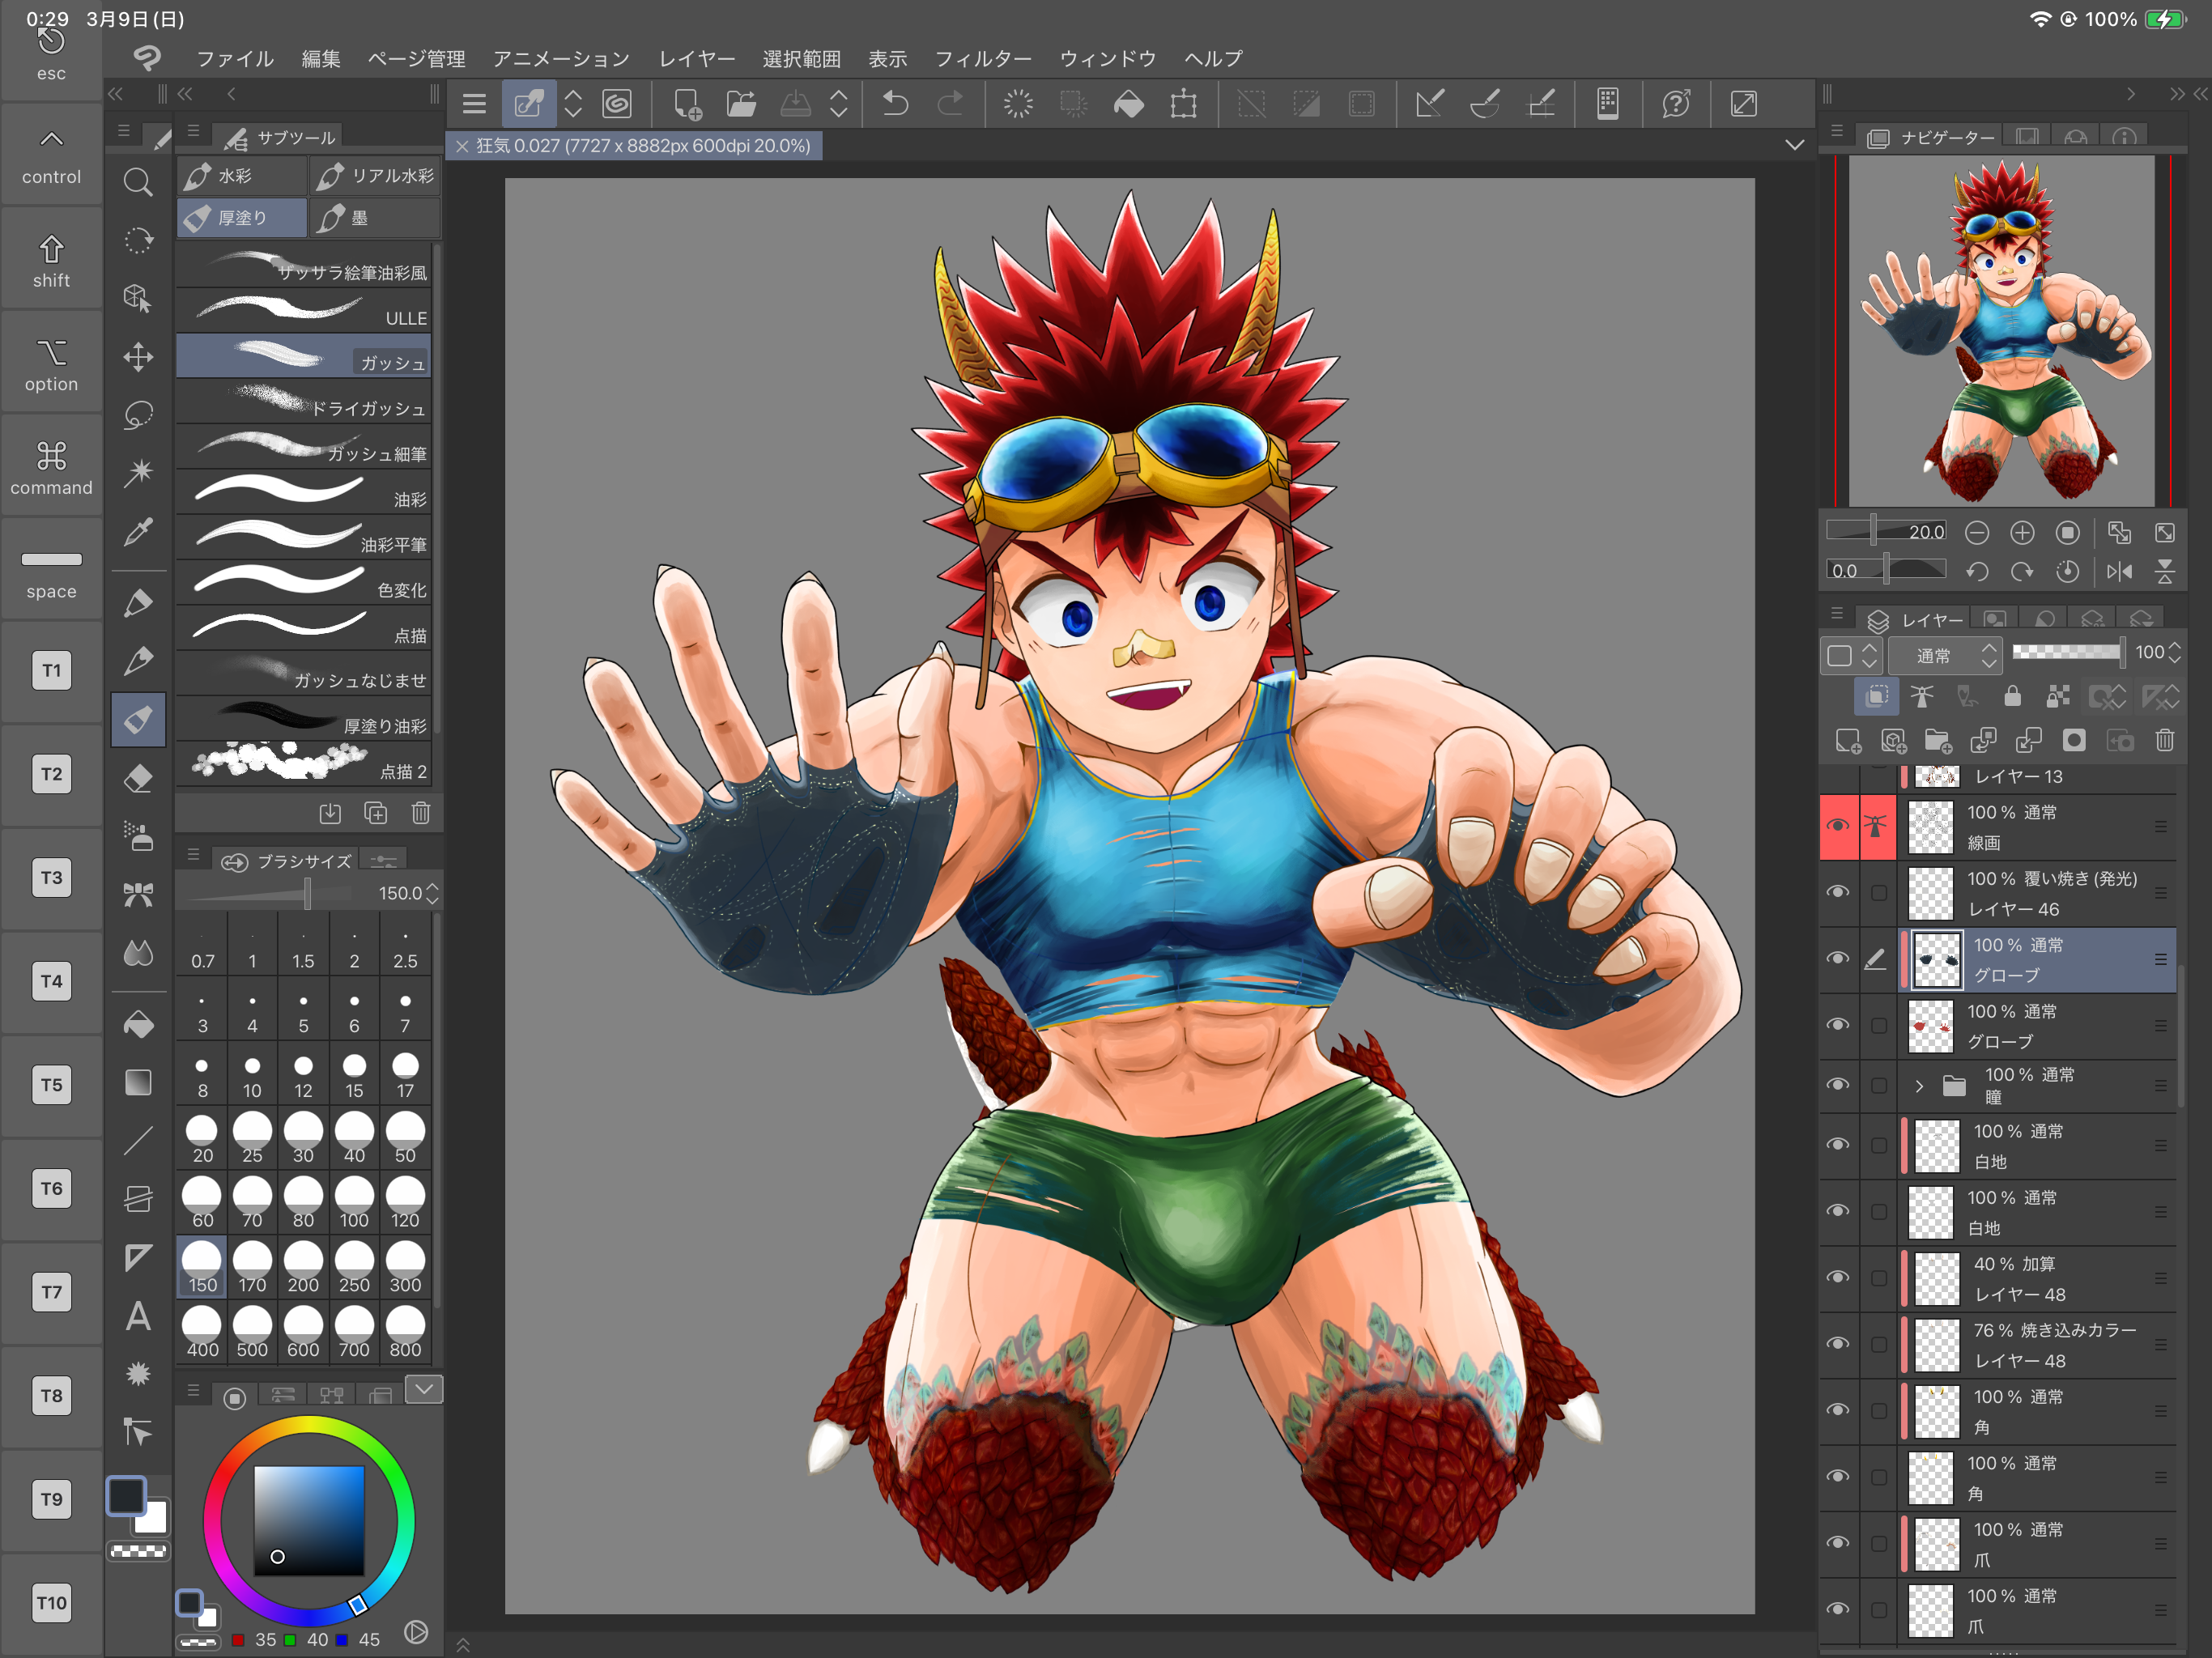This screenshot has width=2212, height=1658.
Task: Click the Zoom in icon in Navigator
Action: [x=2022, y=533]
